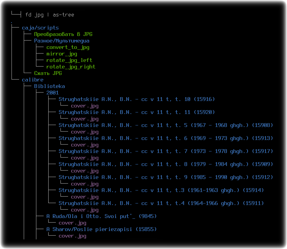Click cover.jpg under t. 6 (15913)
Image resolution: width=287 pixels, height=249 pixels.
pyautogui.click(x=85, y=145)
